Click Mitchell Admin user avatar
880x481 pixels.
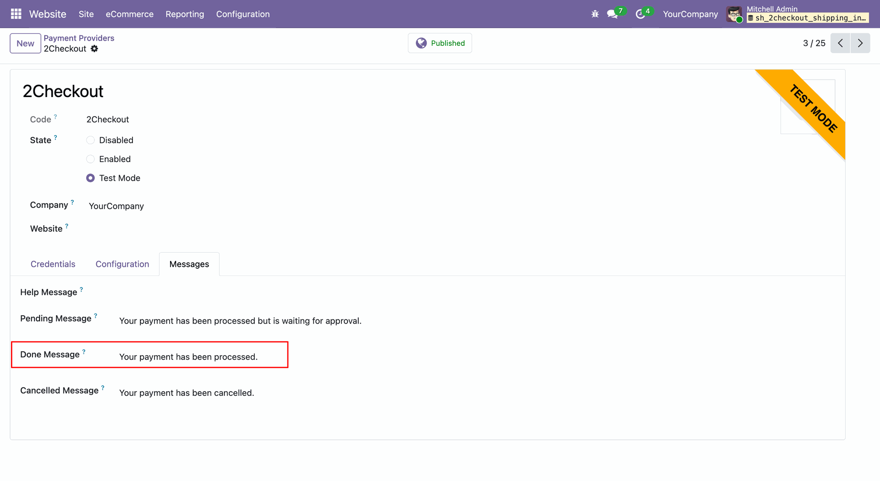pyautogui.click(x=734, y=14)
